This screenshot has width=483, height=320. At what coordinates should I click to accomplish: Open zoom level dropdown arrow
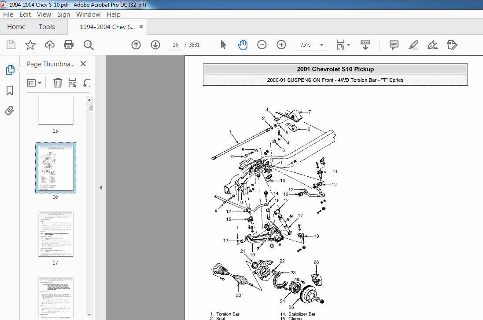(321, 45)
